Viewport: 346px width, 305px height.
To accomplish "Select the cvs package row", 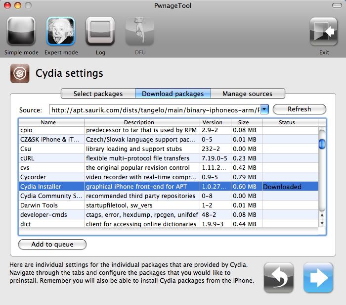I will pyautogui.click(x=169, y=167).
